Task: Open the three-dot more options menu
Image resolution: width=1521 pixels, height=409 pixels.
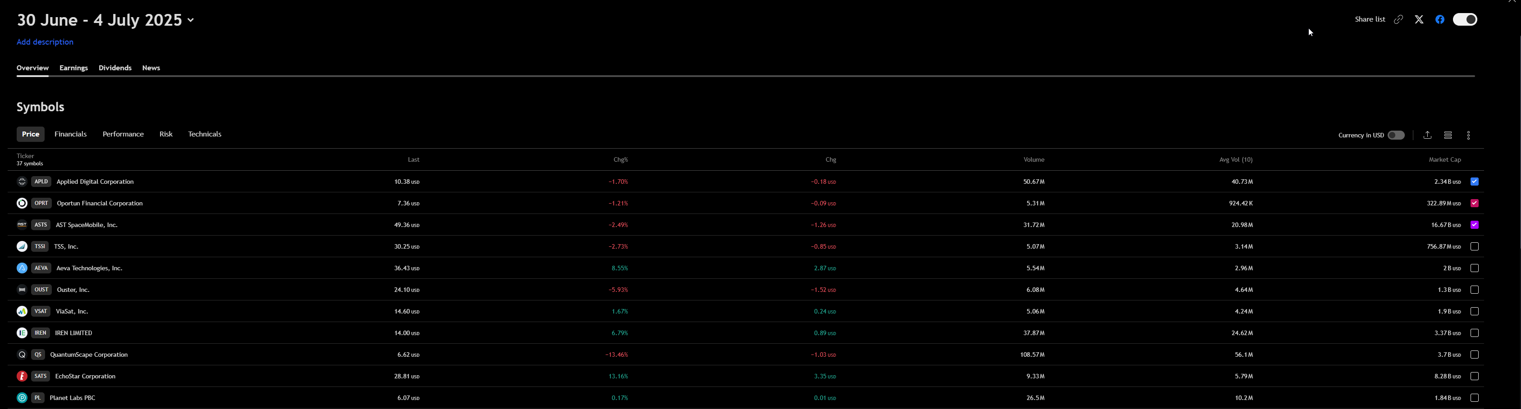Action: [x=1468, y=135]
